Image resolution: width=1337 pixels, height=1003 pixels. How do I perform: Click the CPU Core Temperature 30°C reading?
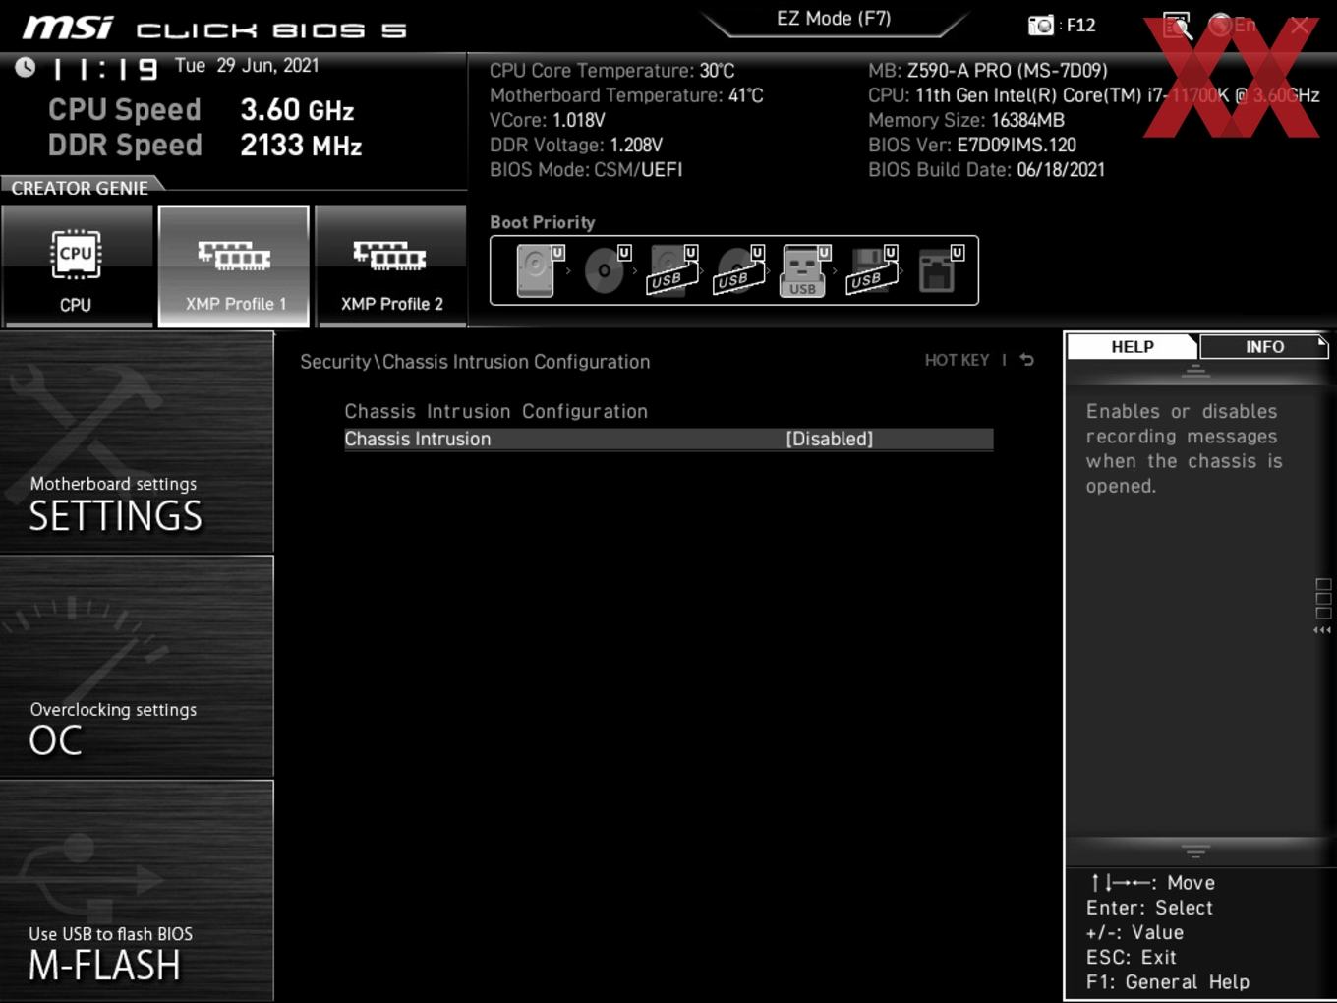coord(611,71)
